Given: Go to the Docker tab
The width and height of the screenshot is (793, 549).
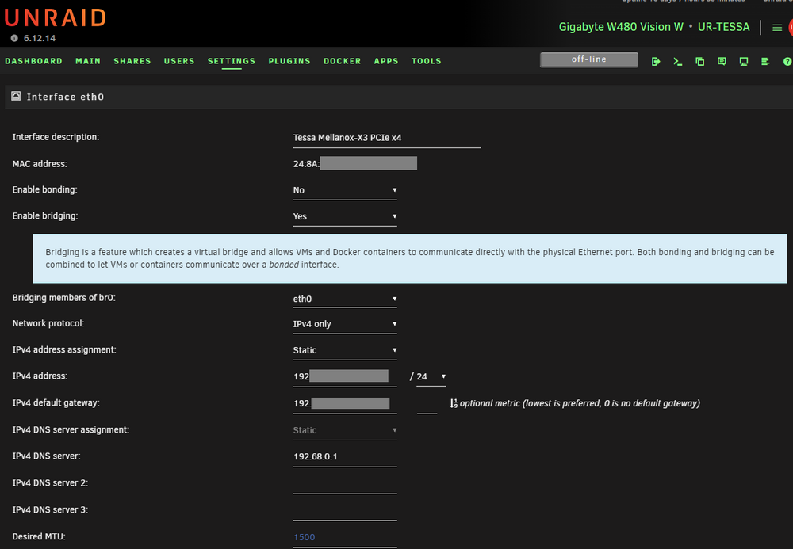Looking at the screenshot, I should point(343,61).
